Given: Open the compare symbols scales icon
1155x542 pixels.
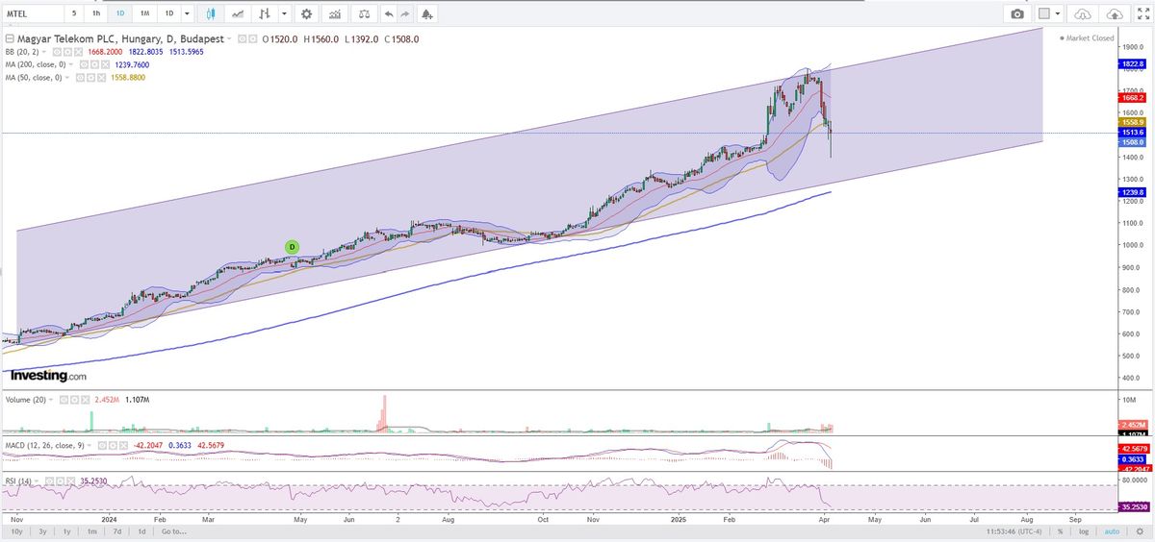Looking at the screenshot, I should click(364, 14).
